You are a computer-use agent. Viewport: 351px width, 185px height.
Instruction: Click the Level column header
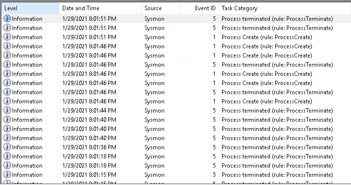coord(30,8)
